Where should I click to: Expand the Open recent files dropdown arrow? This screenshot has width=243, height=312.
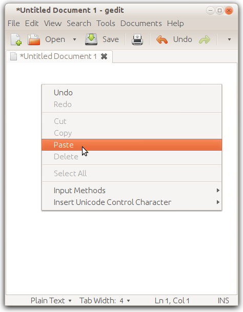point(74,39)
